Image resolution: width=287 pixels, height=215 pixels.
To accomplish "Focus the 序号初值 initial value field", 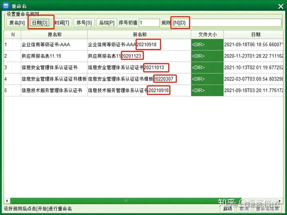I will pos(149,23).
